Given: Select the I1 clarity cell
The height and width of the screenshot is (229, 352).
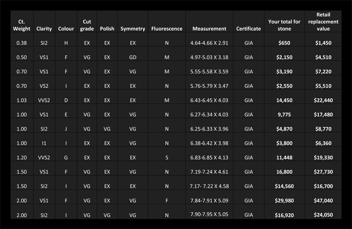Looking at the screenshot, I should (x=44, y=143).
